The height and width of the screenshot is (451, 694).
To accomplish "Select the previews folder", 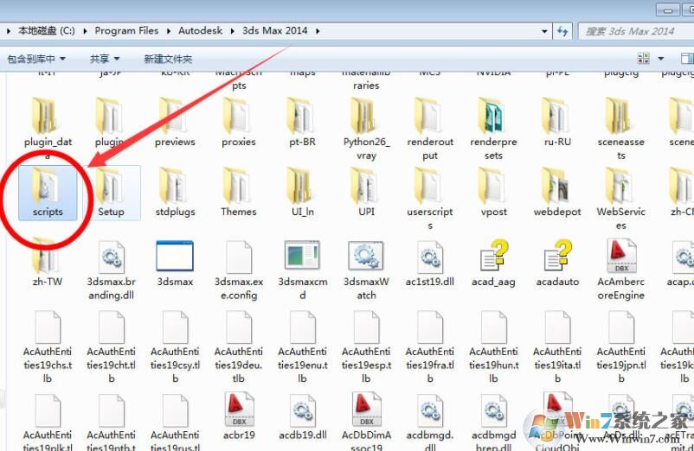I will click(x=175, y=123).
